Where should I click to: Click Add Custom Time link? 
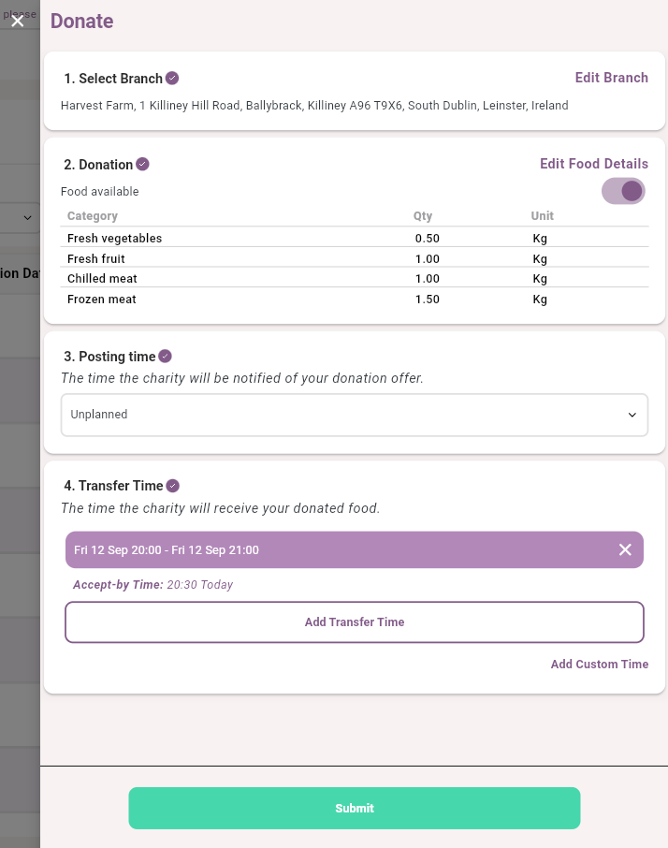point(599,664)
